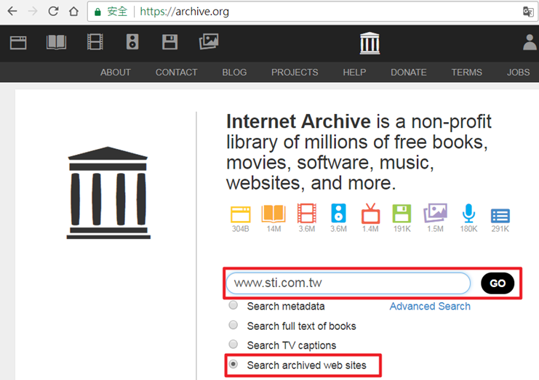The image size is (539, 380).
Task: Click the black GO search button
Action: click(498, 283)
